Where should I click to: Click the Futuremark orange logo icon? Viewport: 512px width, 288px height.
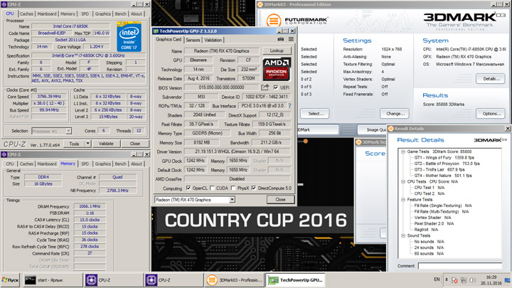(x=274, y=21)
